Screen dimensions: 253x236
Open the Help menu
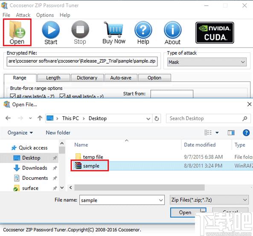click(65, 15)
